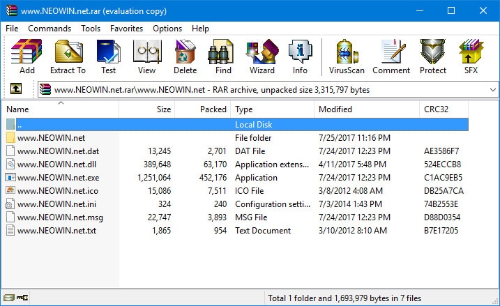This screenshot has height=306, width=500.
Task: Click the SFX toolbar icon
Action: tap(471, 51)
